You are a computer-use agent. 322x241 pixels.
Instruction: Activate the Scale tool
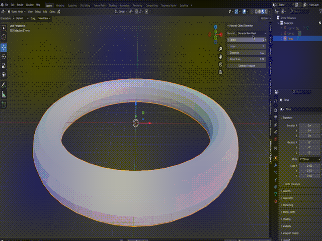pyautogui.click(x=4, y=66)
